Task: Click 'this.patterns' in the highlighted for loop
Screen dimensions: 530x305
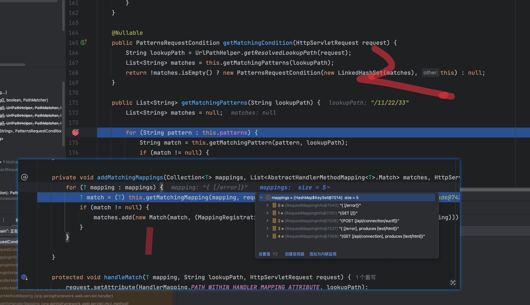Action: coord(225,133)
